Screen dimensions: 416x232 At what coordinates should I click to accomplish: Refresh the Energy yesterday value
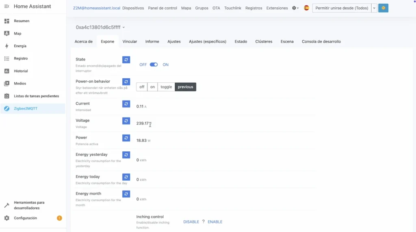[x=126, y=155]
